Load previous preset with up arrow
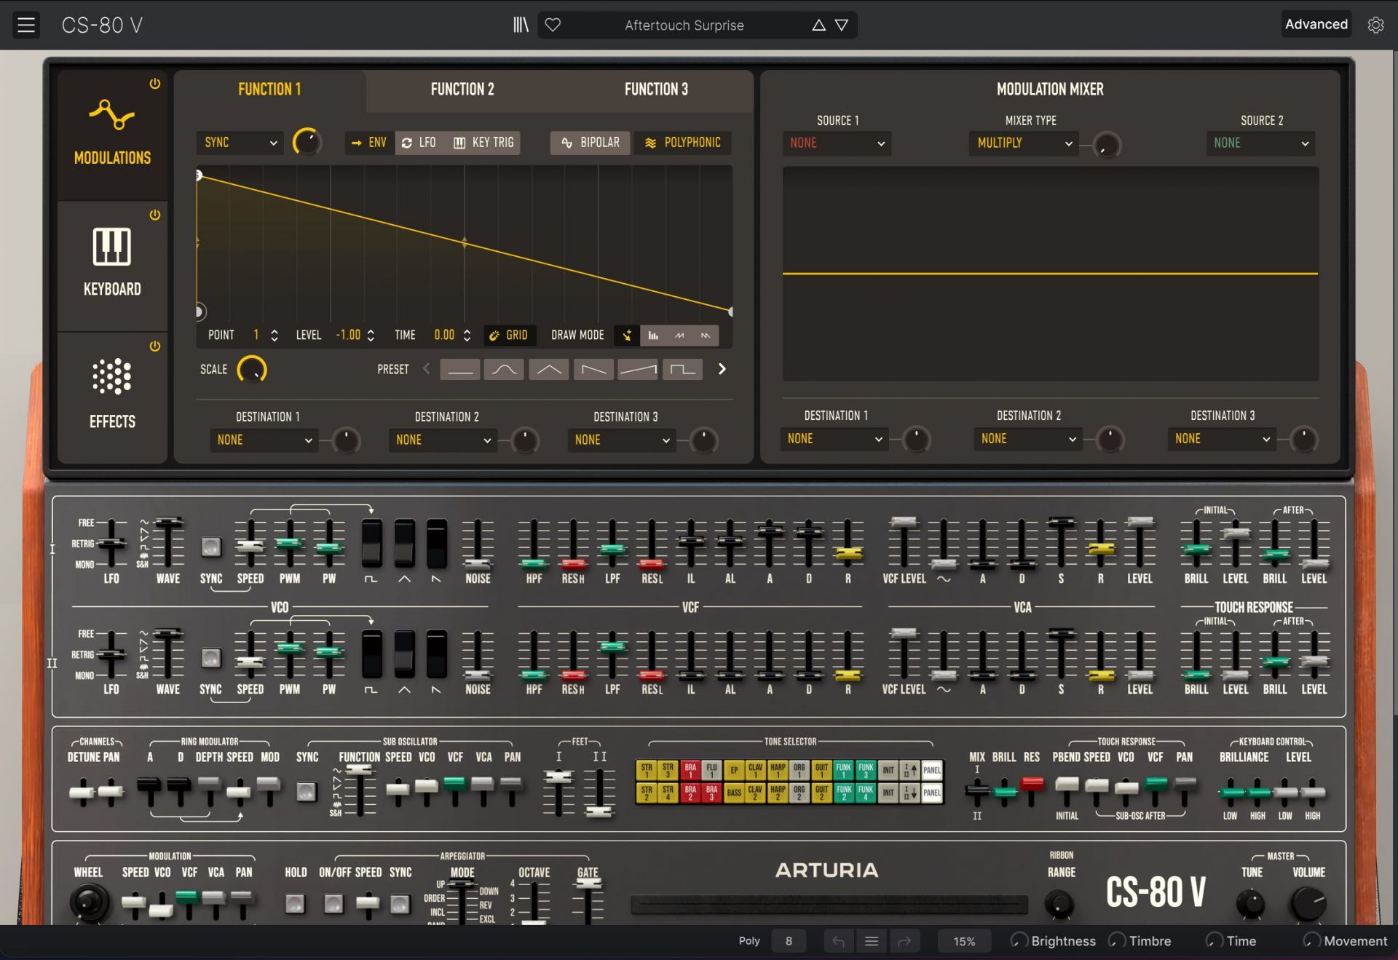The width and height of the screenshot is (1398, 960). pyautogui.click(x=818, y=25)
